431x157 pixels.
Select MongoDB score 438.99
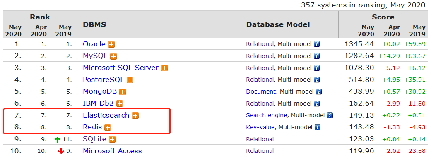coord(362,92)
